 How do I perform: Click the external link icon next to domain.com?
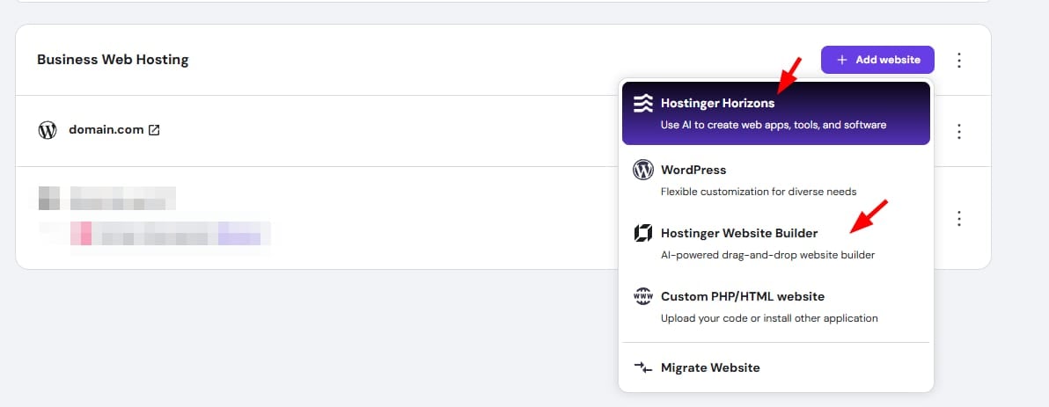tap(154, 130)
